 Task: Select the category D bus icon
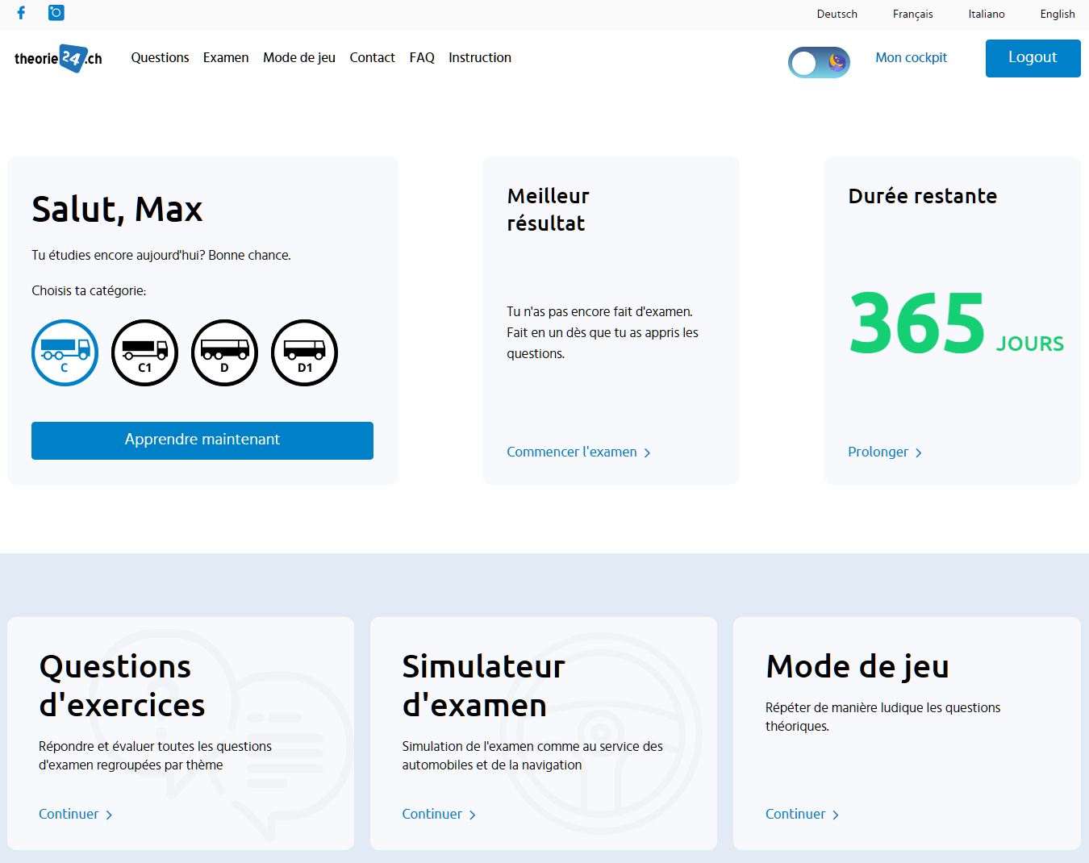[x=224, y=352]
